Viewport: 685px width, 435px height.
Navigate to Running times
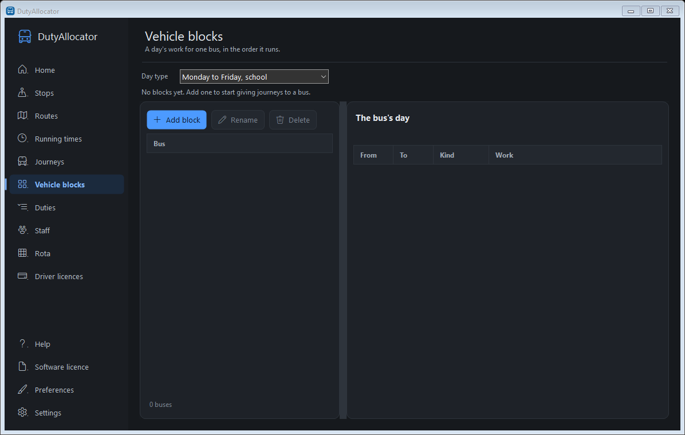click(x=67, y=139)
